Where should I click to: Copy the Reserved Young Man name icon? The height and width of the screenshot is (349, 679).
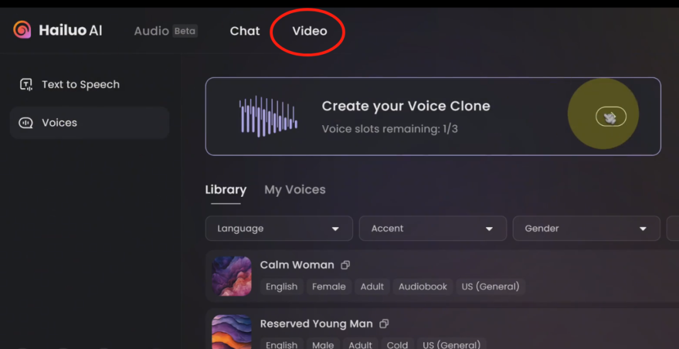pos(384,324)
